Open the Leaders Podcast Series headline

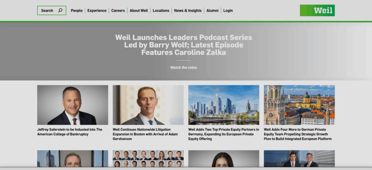click(183, 45)
